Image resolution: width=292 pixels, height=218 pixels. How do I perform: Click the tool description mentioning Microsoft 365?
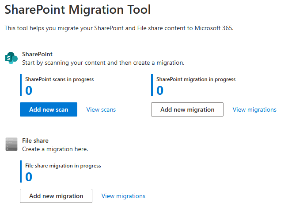pyautogui.click(x=119, y=28)
